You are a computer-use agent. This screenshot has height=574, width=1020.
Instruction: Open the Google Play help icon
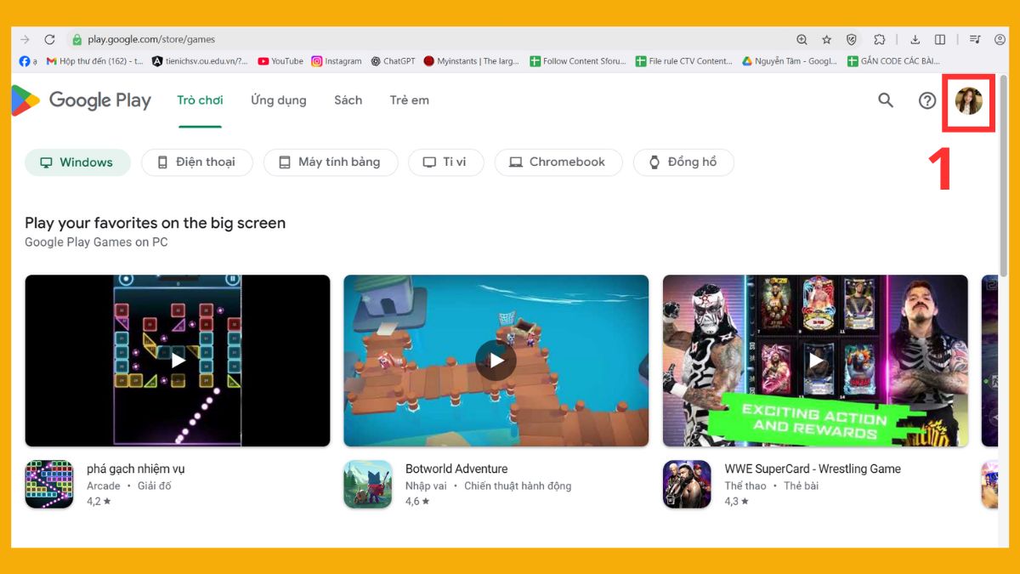(927, 100)
